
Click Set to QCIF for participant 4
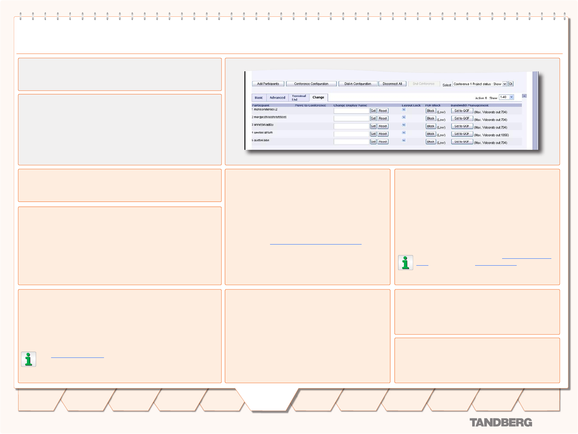click(462, 134)
